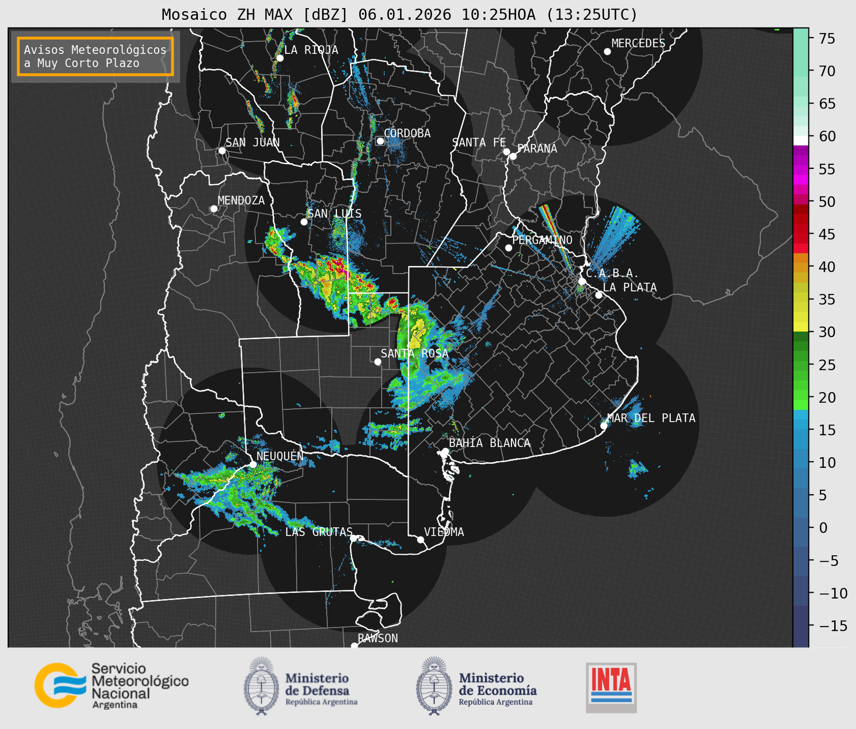The image size is (856, 729).
Task: Click the white 60 dBZ band on color scale
Action: tap(800, 140)
